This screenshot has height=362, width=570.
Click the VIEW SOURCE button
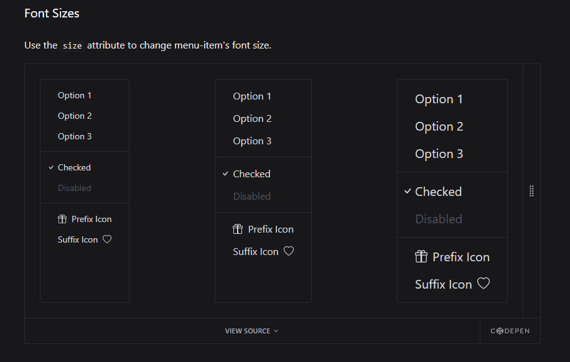coord(248,331)
